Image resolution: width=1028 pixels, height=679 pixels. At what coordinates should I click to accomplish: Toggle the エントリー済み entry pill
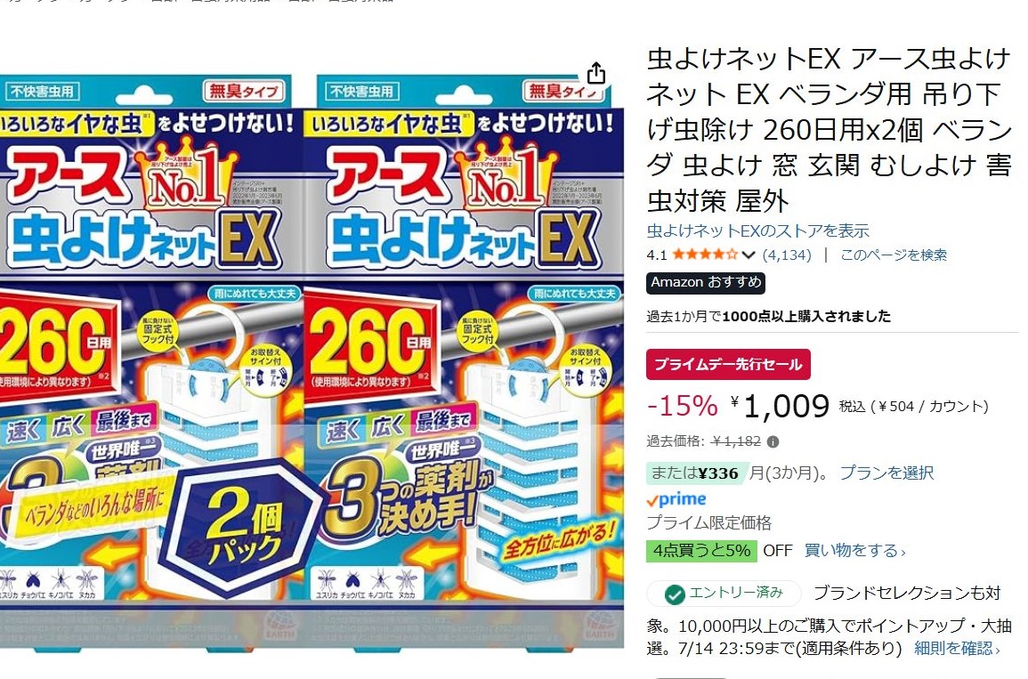tap(724, 594)
